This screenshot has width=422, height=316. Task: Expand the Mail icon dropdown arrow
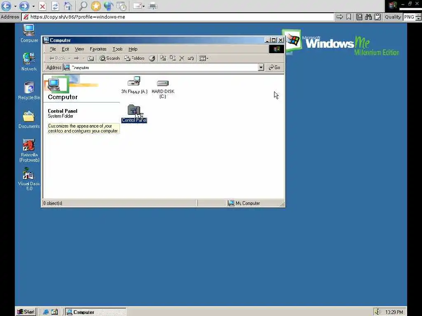click(x=143, y=6)
